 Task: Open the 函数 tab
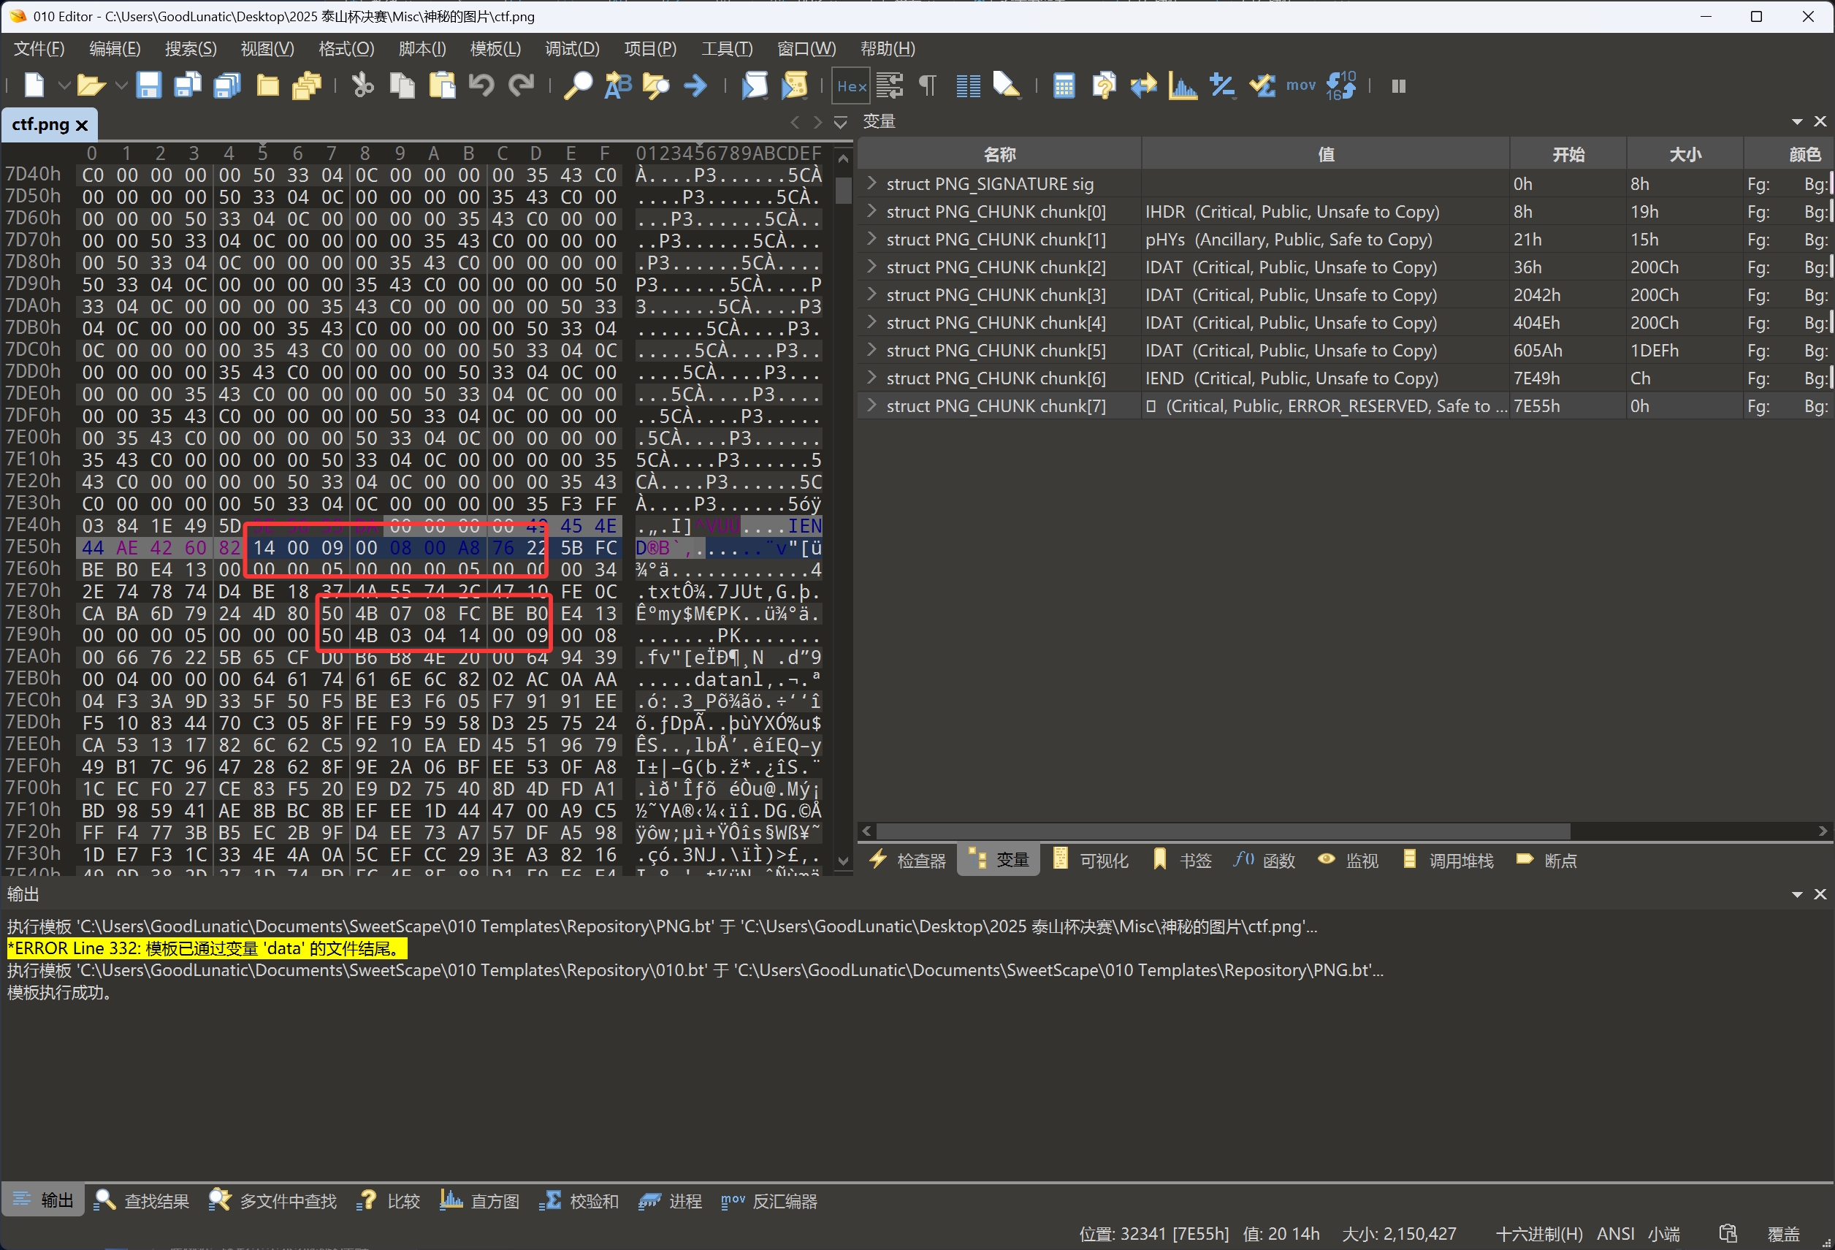pyautogui.click(x=1265, y=860)
